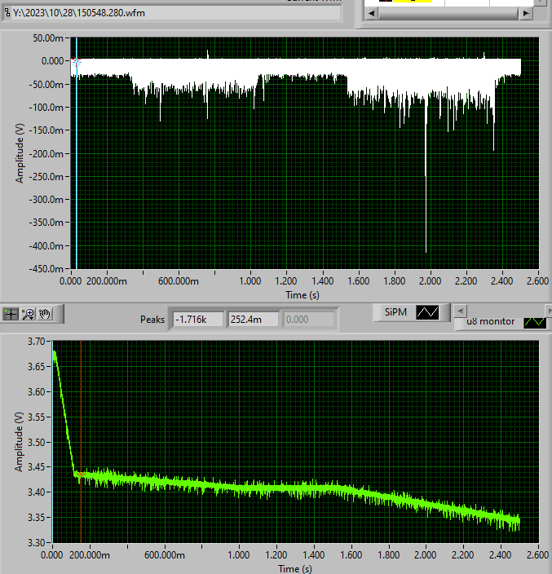Select the crosshair cursor tool in graph palette
This screenshot has width=552, height=574.
click(11, 314)
